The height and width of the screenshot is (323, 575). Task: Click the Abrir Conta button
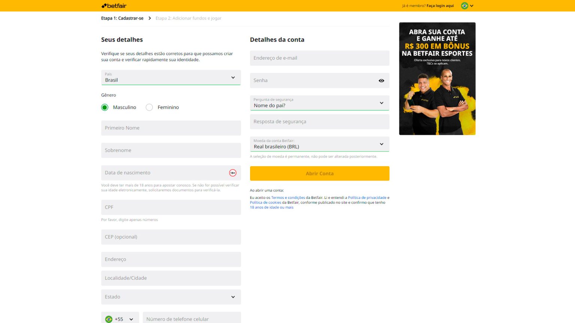[320, 173]
